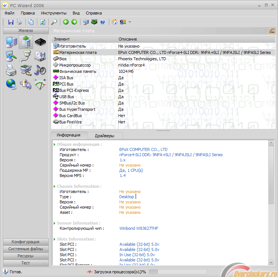Click the Save floppy disk toolbar icon
The height and width of the screenshot is (277, 278).
[11, 22]
